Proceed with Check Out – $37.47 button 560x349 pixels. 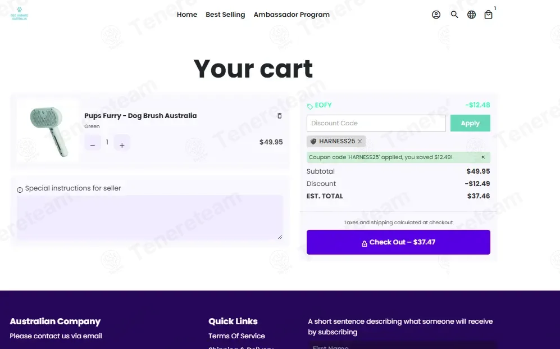[x=398, y=242]
